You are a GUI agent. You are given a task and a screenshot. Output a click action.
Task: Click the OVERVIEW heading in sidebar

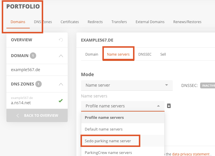pyautogui.click(x=22, y=40)
